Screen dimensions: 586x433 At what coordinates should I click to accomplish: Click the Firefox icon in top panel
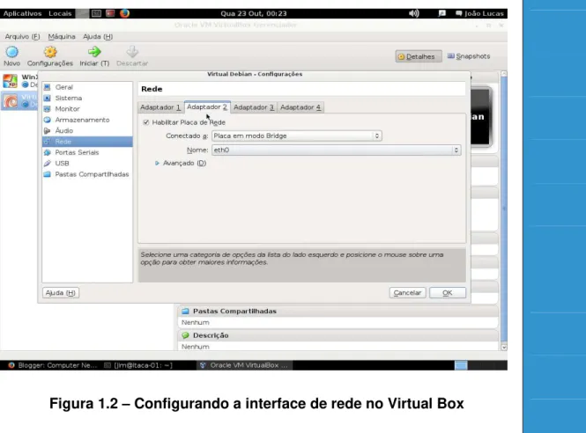(124, 13)
